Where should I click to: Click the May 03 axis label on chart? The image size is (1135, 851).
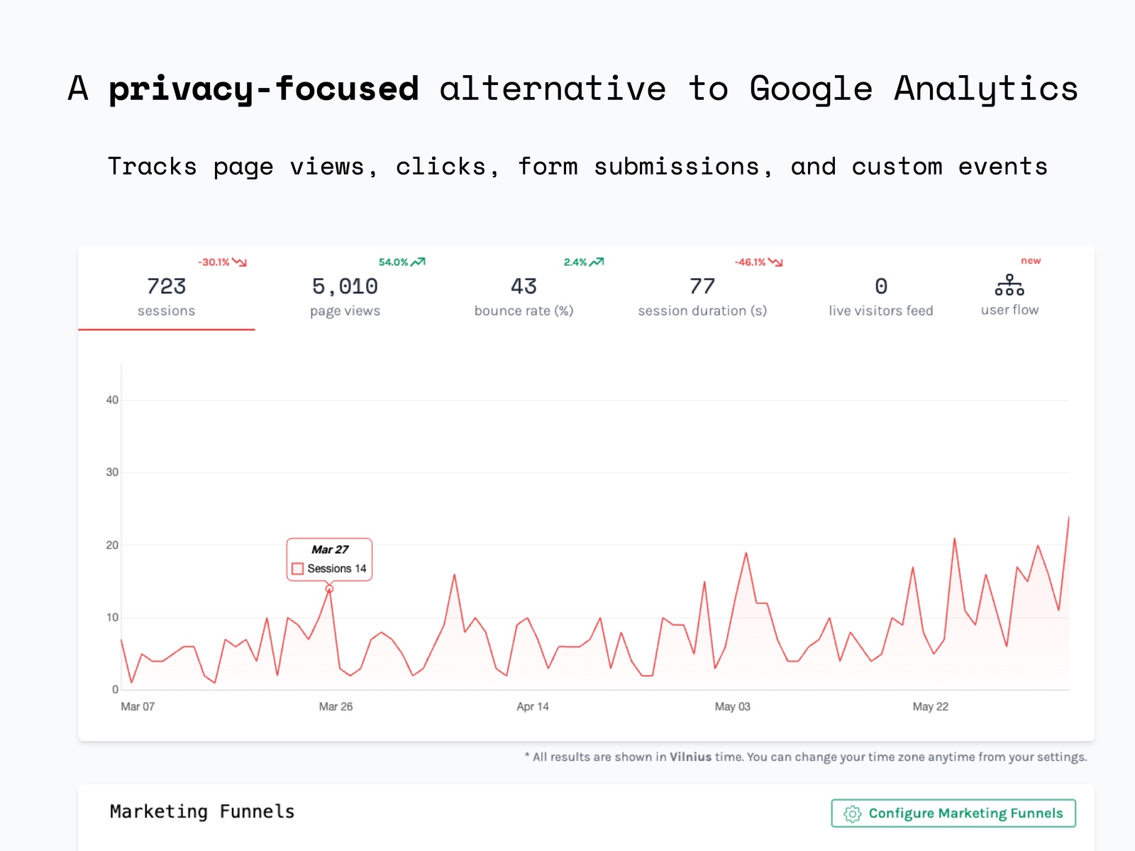pos(731,706)
